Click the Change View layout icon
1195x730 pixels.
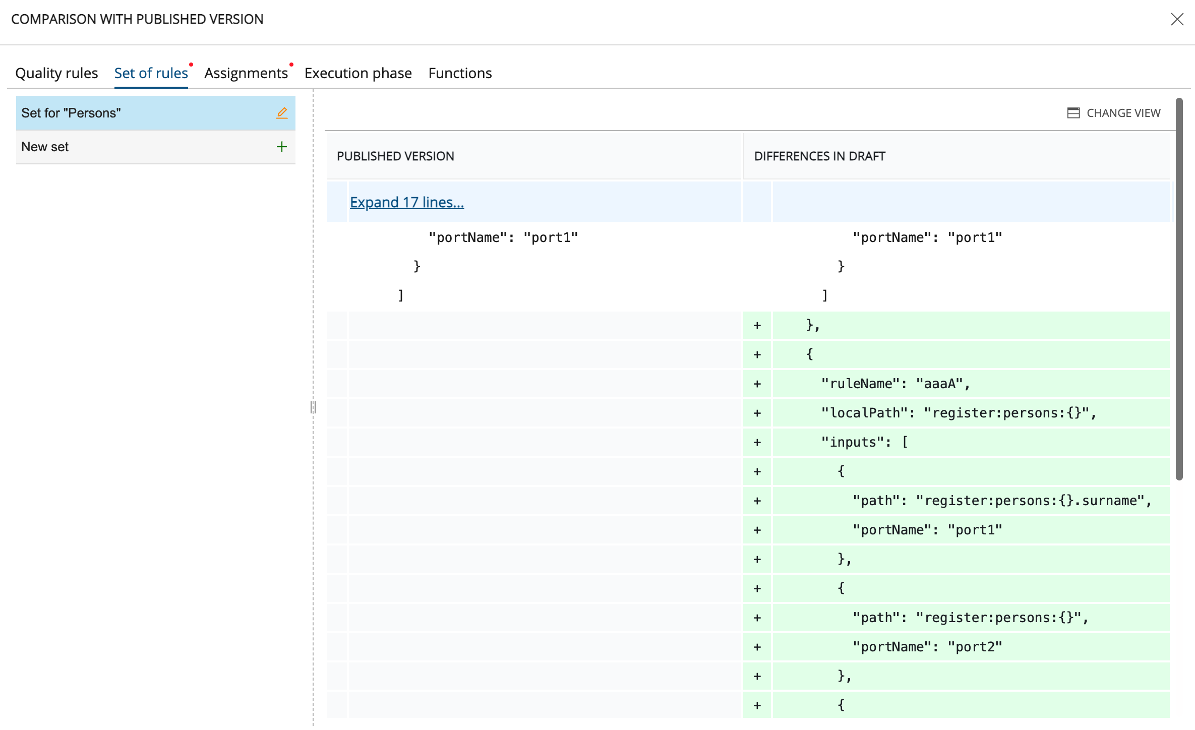[1073, 113]
